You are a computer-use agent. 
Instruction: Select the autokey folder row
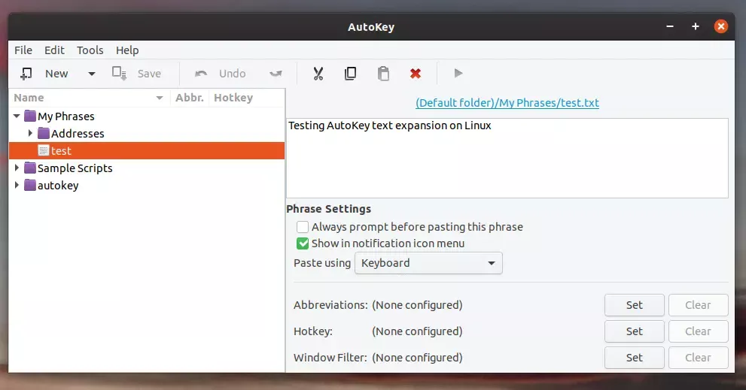tap(147, 186)
